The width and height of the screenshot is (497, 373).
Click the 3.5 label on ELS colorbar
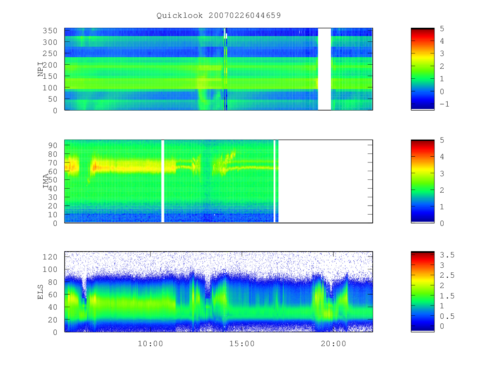point(447,255)
